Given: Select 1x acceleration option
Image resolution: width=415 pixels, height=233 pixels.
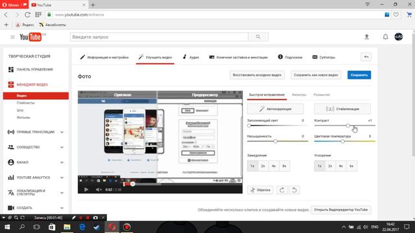Looking at the screenshot, I should pos(320,166).
